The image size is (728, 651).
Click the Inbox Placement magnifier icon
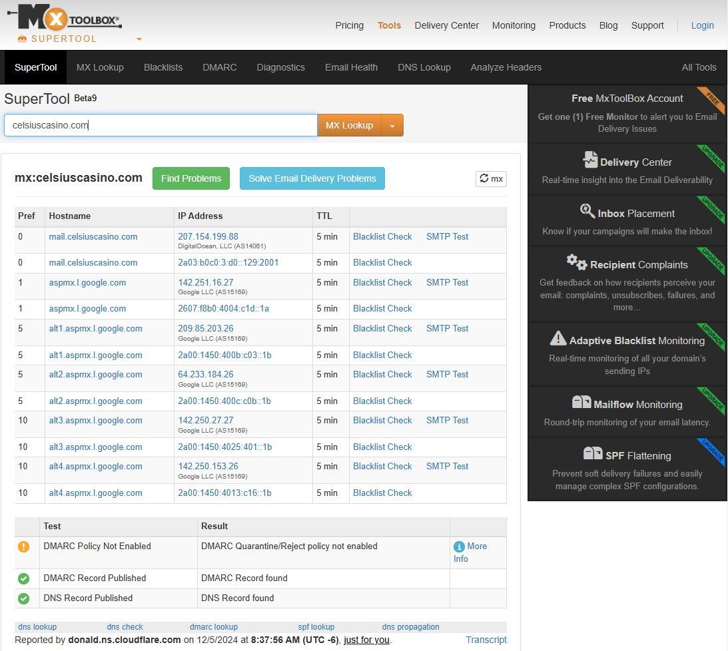pyautogui.click(x=587, y=210)
